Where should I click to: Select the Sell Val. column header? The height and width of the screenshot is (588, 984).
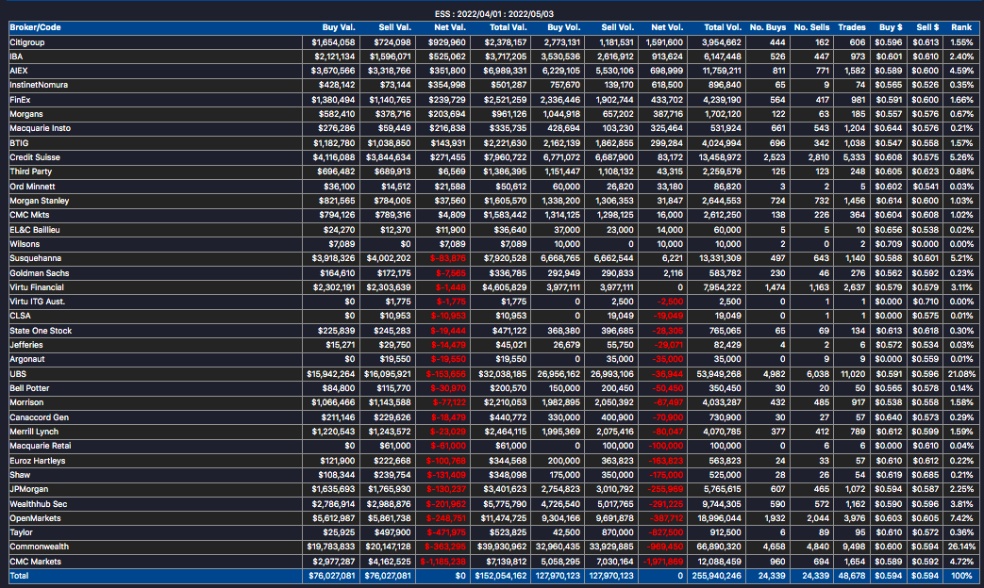coord(394,27)
